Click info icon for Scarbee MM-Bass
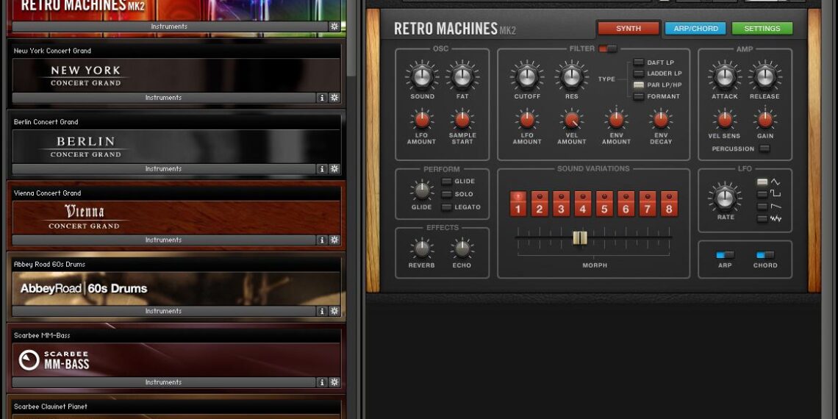The width and height of the screenshot is (838, 419). 322,382
